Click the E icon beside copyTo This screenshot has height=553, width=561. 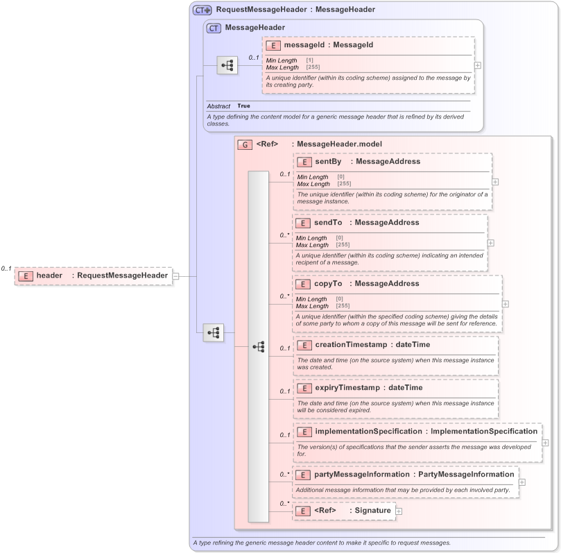tap(302, 283)
